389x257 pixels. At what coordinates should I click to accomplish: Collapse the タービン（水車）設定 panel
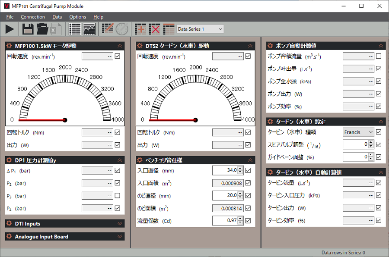click(x=381, y=122)
